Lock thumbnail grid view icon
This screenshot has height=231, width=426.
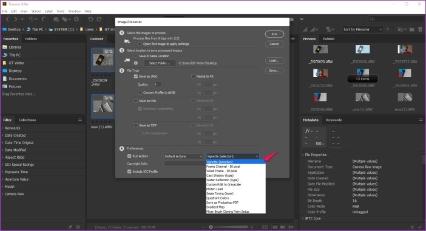265,227
